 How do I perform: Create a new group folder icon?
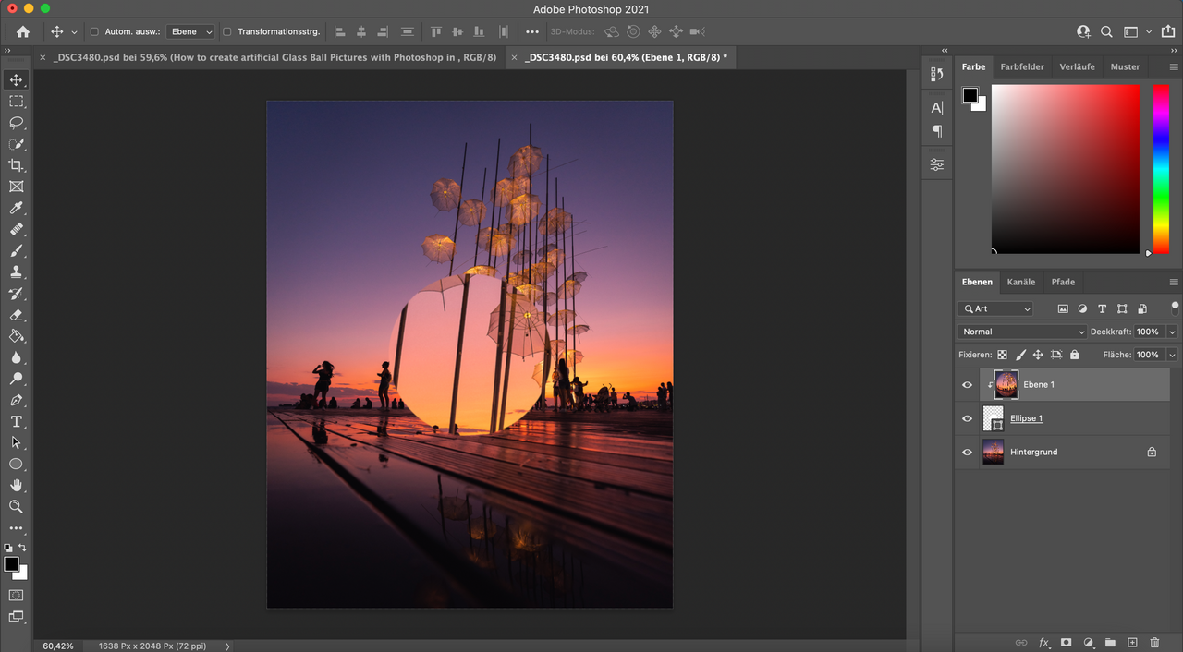1110,642
